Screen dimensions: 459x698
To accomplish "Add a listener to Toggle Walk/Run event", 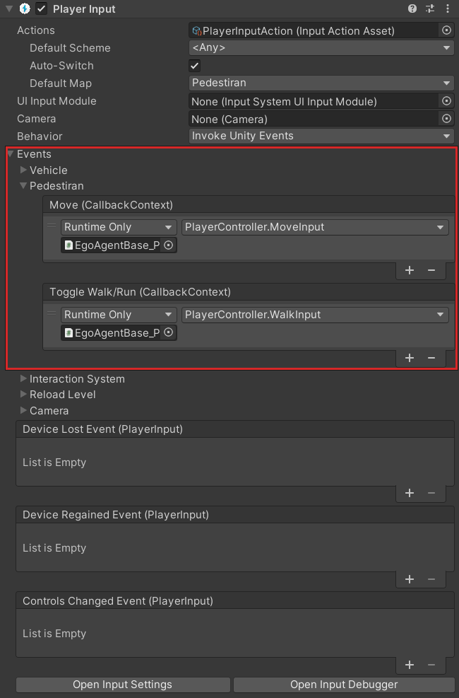I will tap(410, 358).
